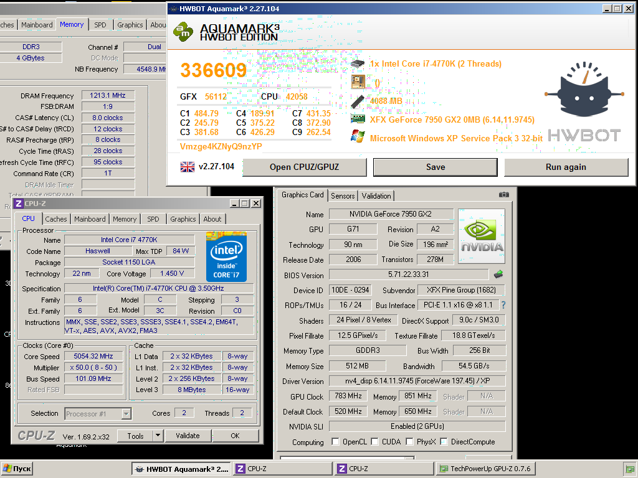
Task: Click the Bus Interface question mark icon
Action: coord(503,305)
